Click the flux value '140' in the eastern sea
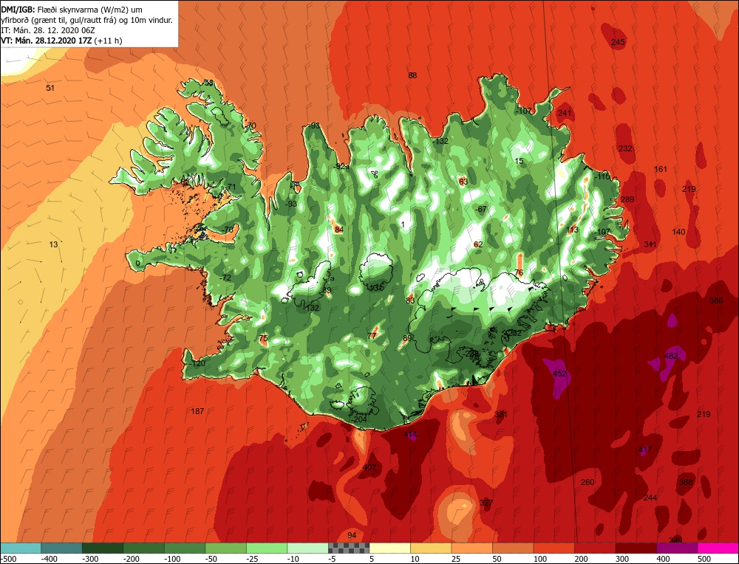Screen dimensions: 739x564 coord(678,232)
